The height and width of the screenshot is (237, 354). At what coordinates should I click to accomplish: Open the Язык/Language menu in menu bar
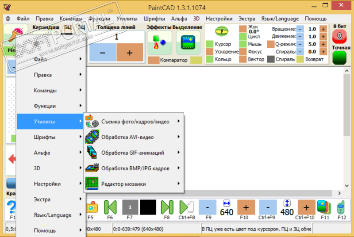[x=280, y=19]
